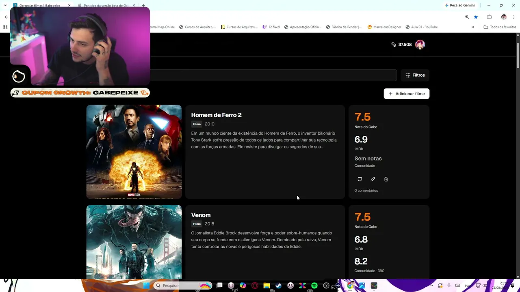
Task: Open the Chrome profile avatar
Action: 504,17
